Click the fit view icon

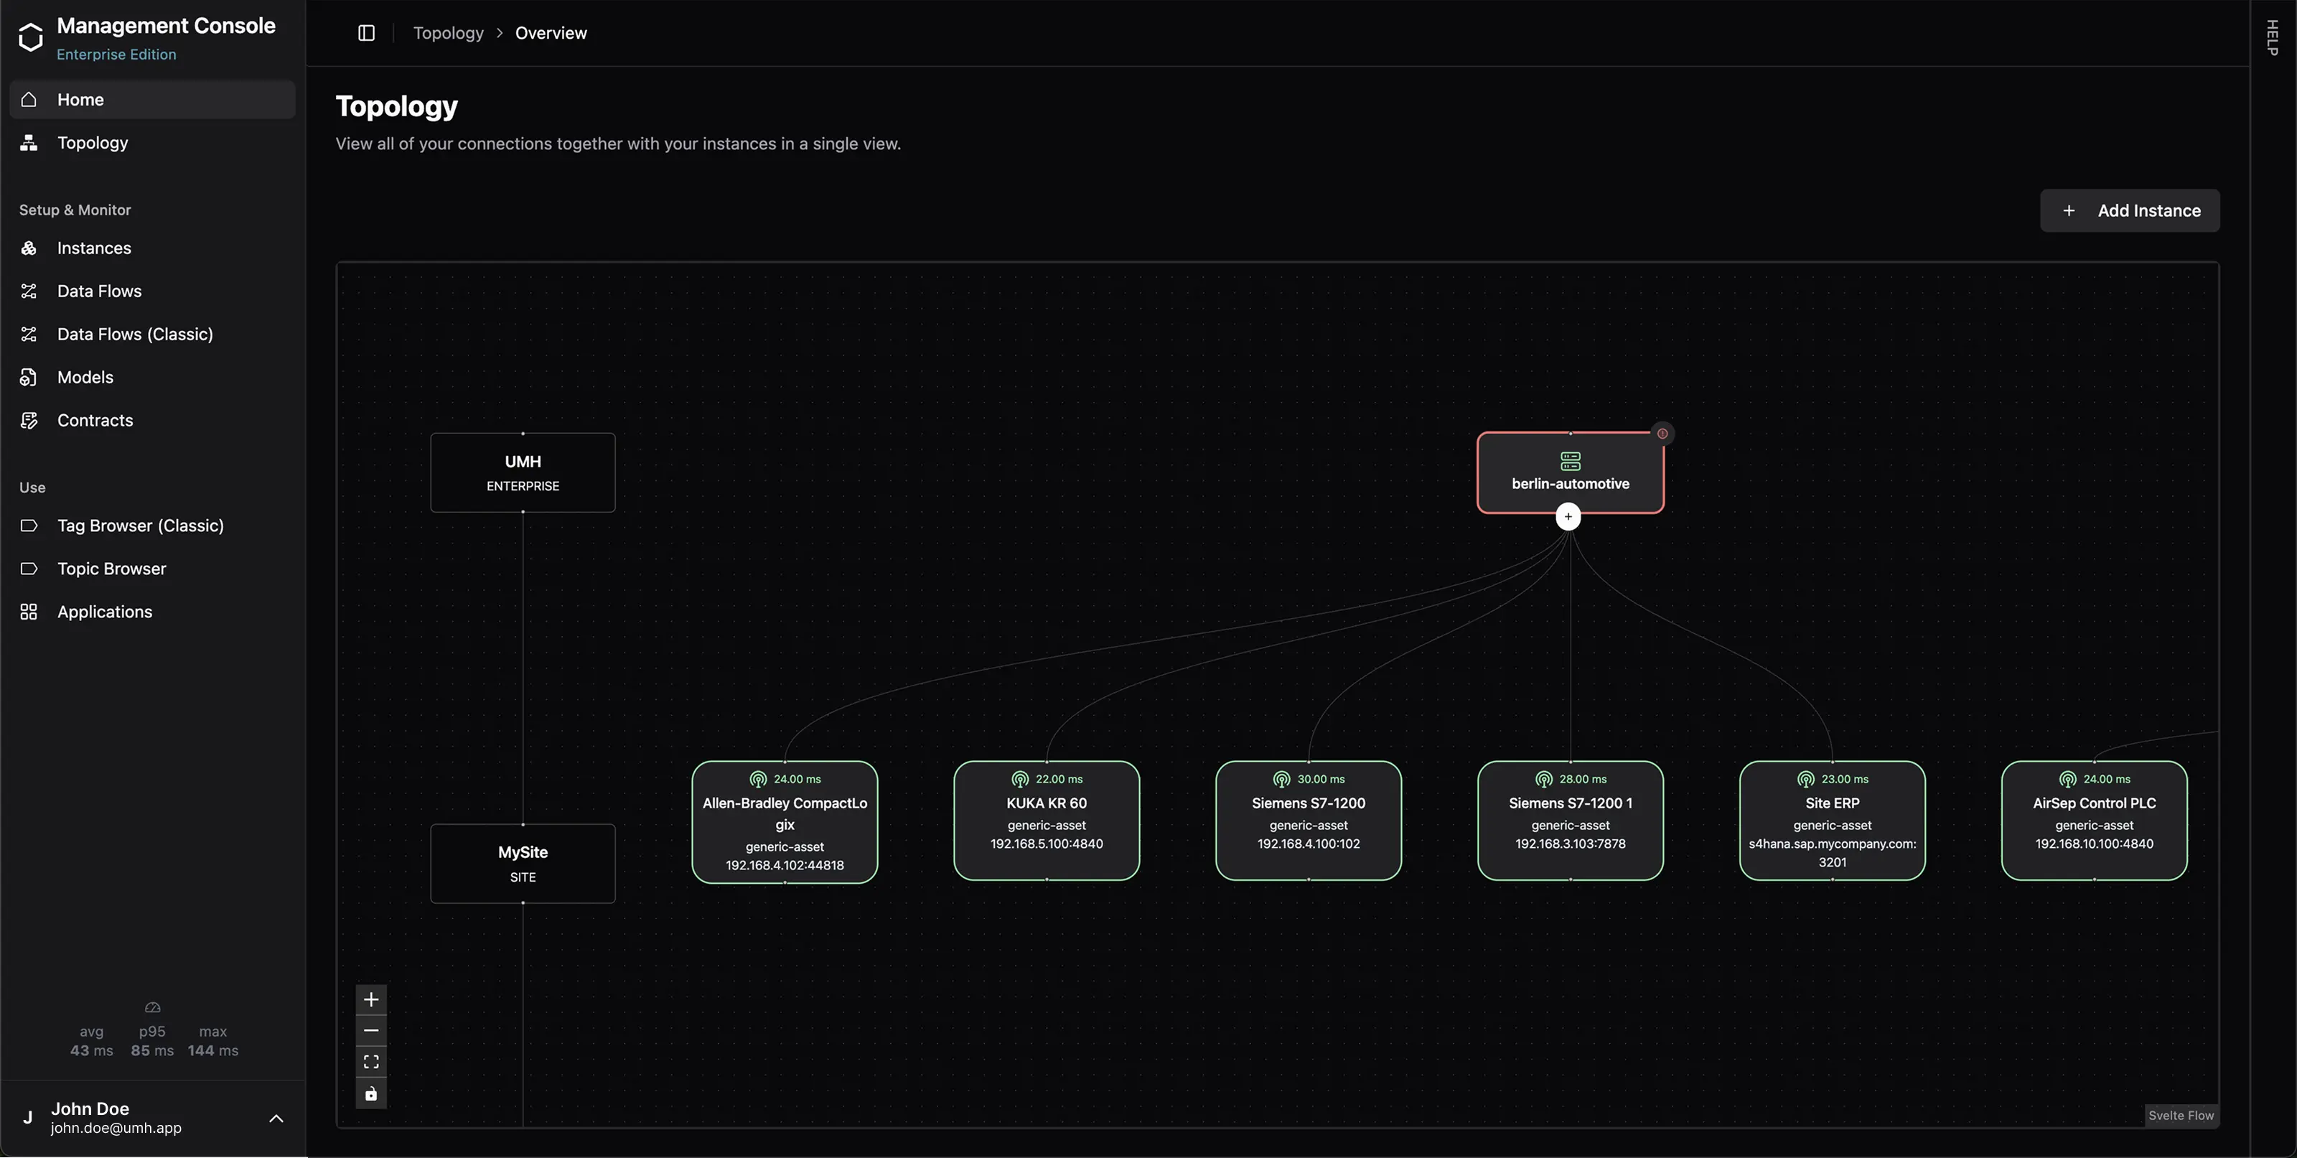click(x=371, y=1062)
